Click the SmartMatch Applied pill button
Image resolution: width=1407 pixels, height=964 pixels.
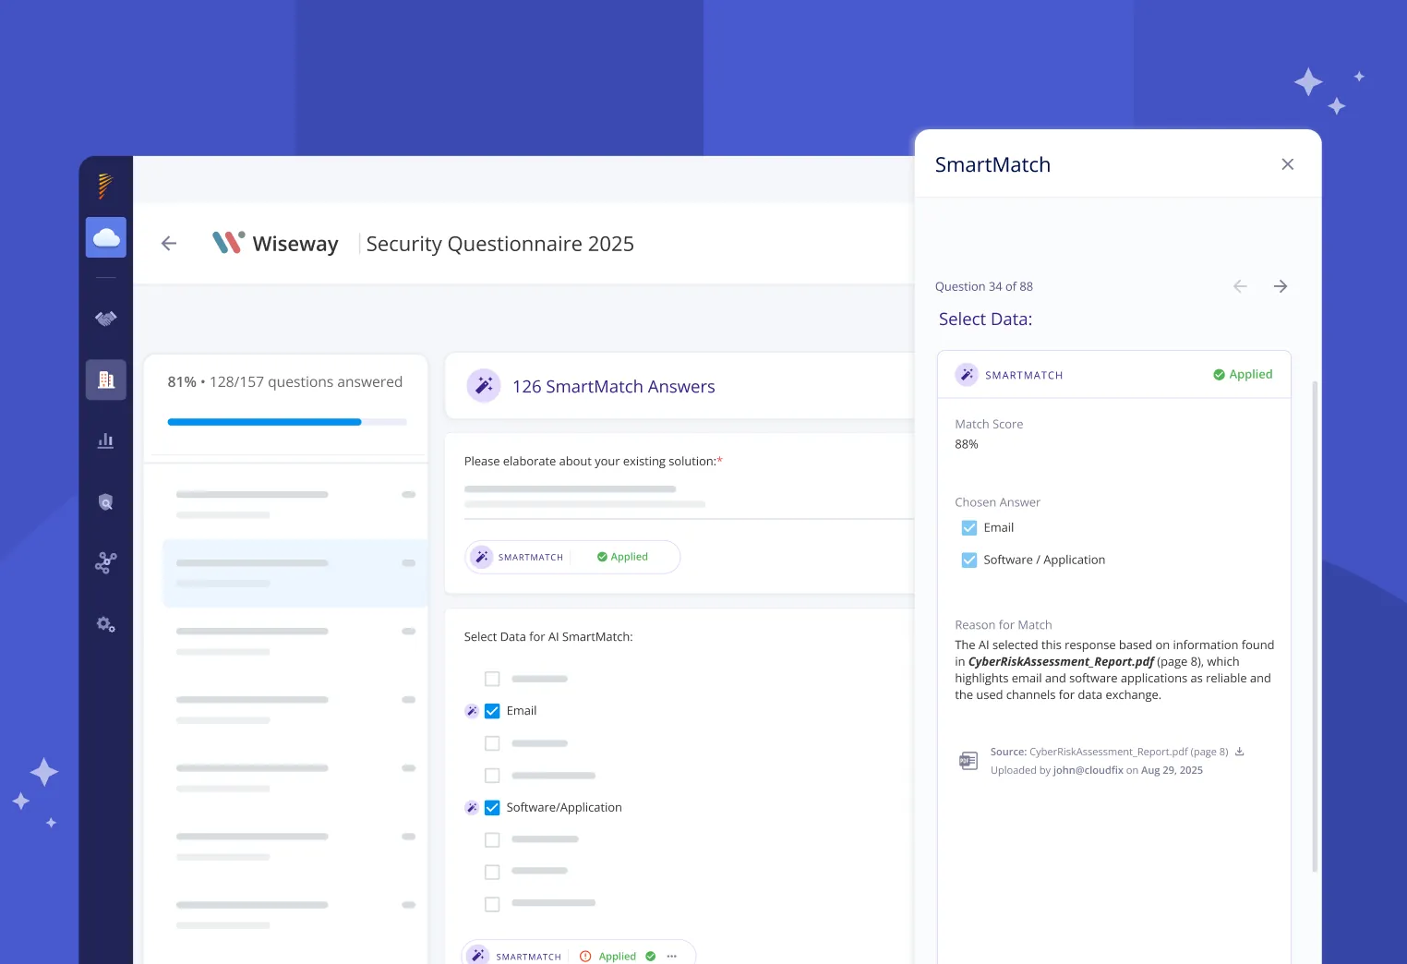tap(572, 557)
